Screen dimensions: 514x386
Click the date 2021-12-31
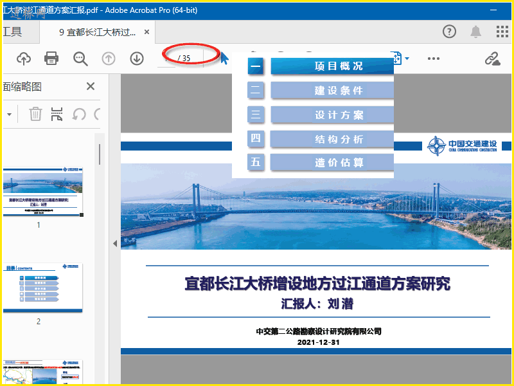318,342
